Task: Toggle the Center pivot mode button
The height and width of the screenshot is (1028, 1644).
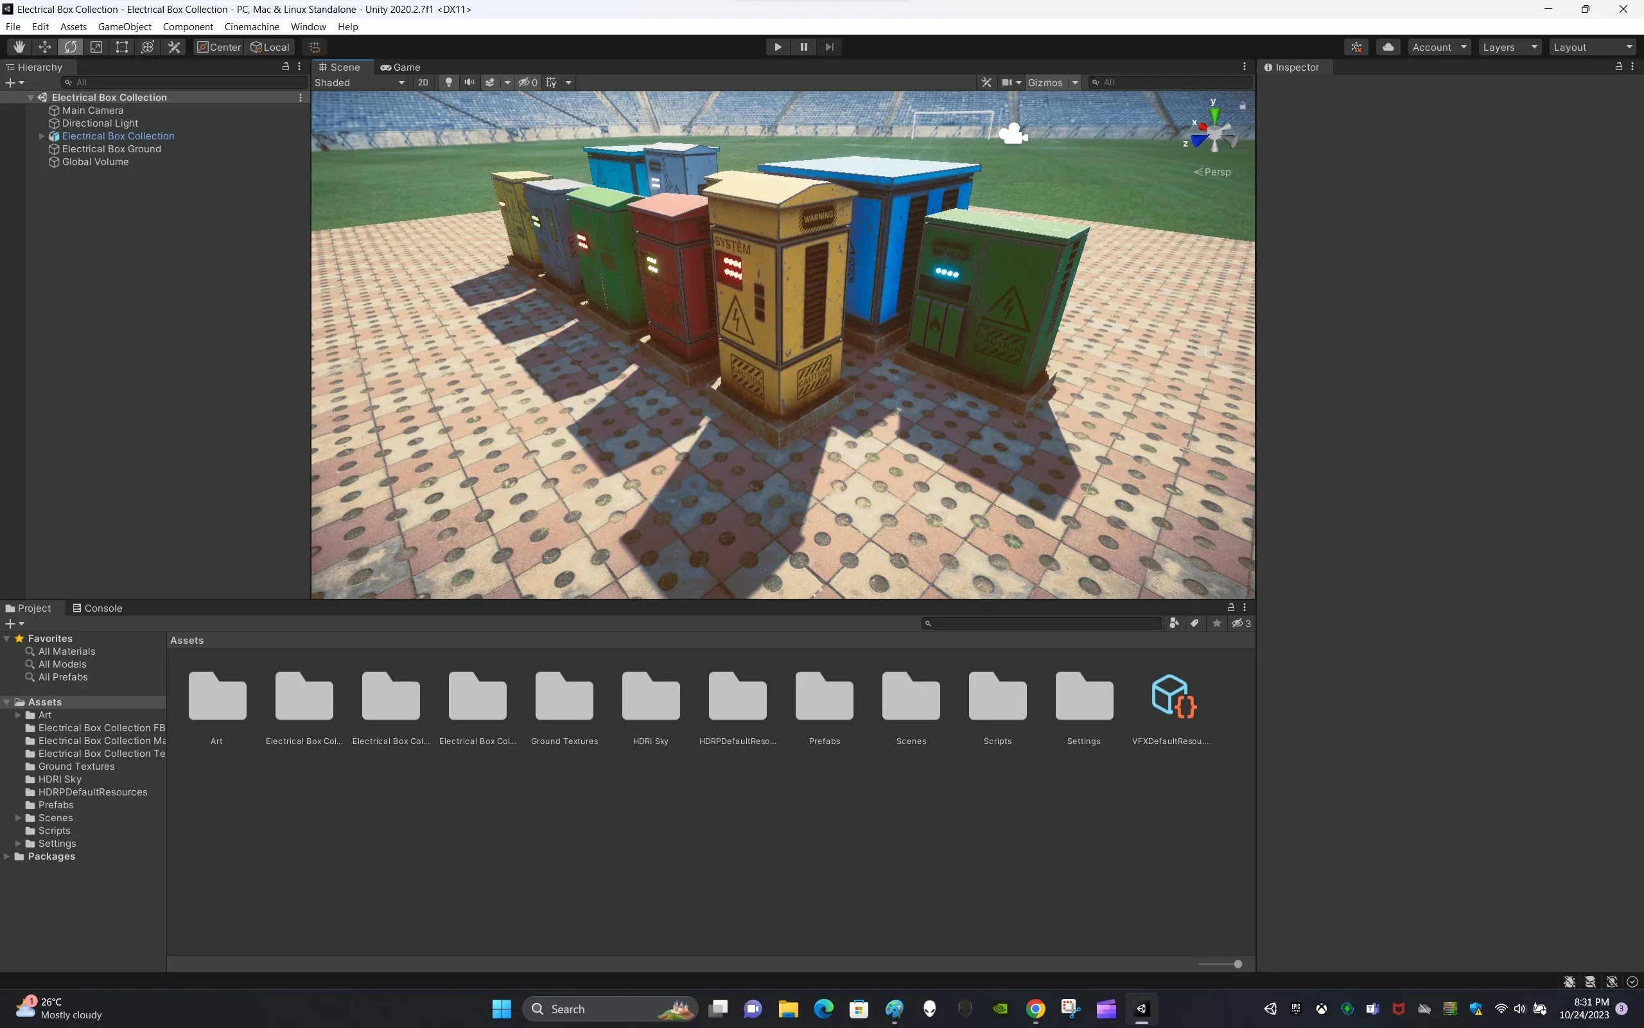Action: coord(219,47)
